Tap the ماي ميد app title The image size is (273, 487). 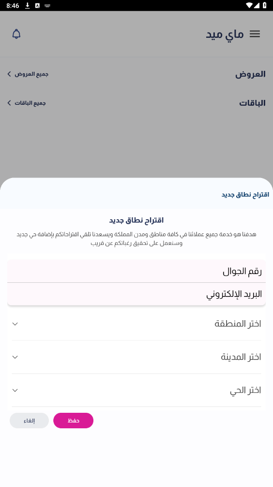(x=225, y=34)
